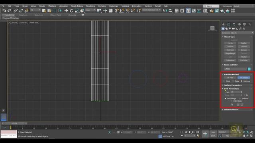255x143 pixels.
Task: Click the Path value input field
Action: [x=235, y=92]
